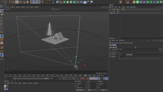Screen dimensions: 163x92
Task: Click the green Subdivision Surface generator icon
Action: point(64,2)
